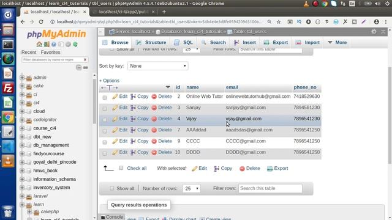Click the bottom Search this table field
Viewport: 392px width, 220px height.
pyautogui.click(x=270, y=189)
